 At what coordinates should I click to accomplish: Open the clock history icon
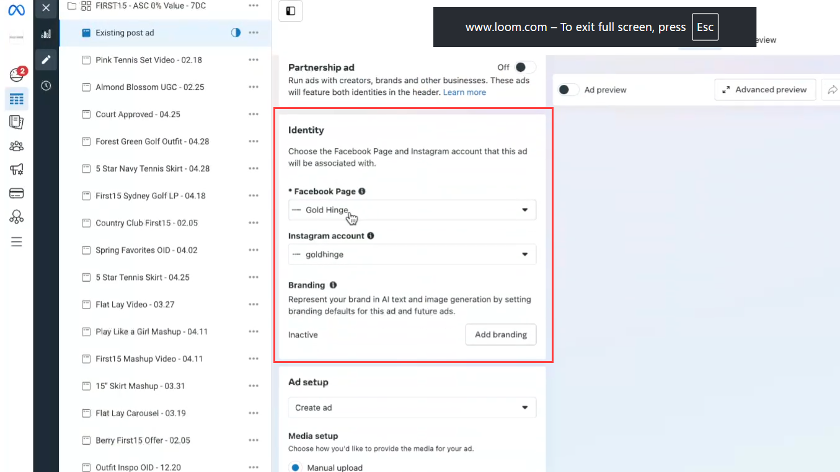click(x=46, y=85)
